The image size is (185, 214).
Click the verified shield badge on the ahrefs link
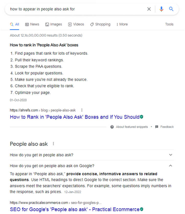141,117
